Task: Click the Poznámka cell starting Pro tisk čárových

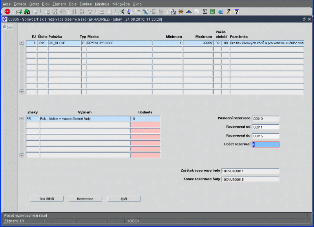Action: pos(267,43)
